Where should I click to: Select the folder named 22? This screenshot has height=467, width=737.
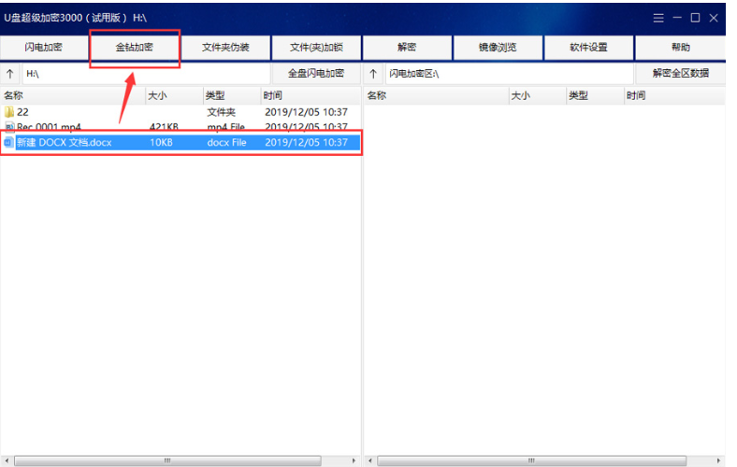click(x=22, y=112)
